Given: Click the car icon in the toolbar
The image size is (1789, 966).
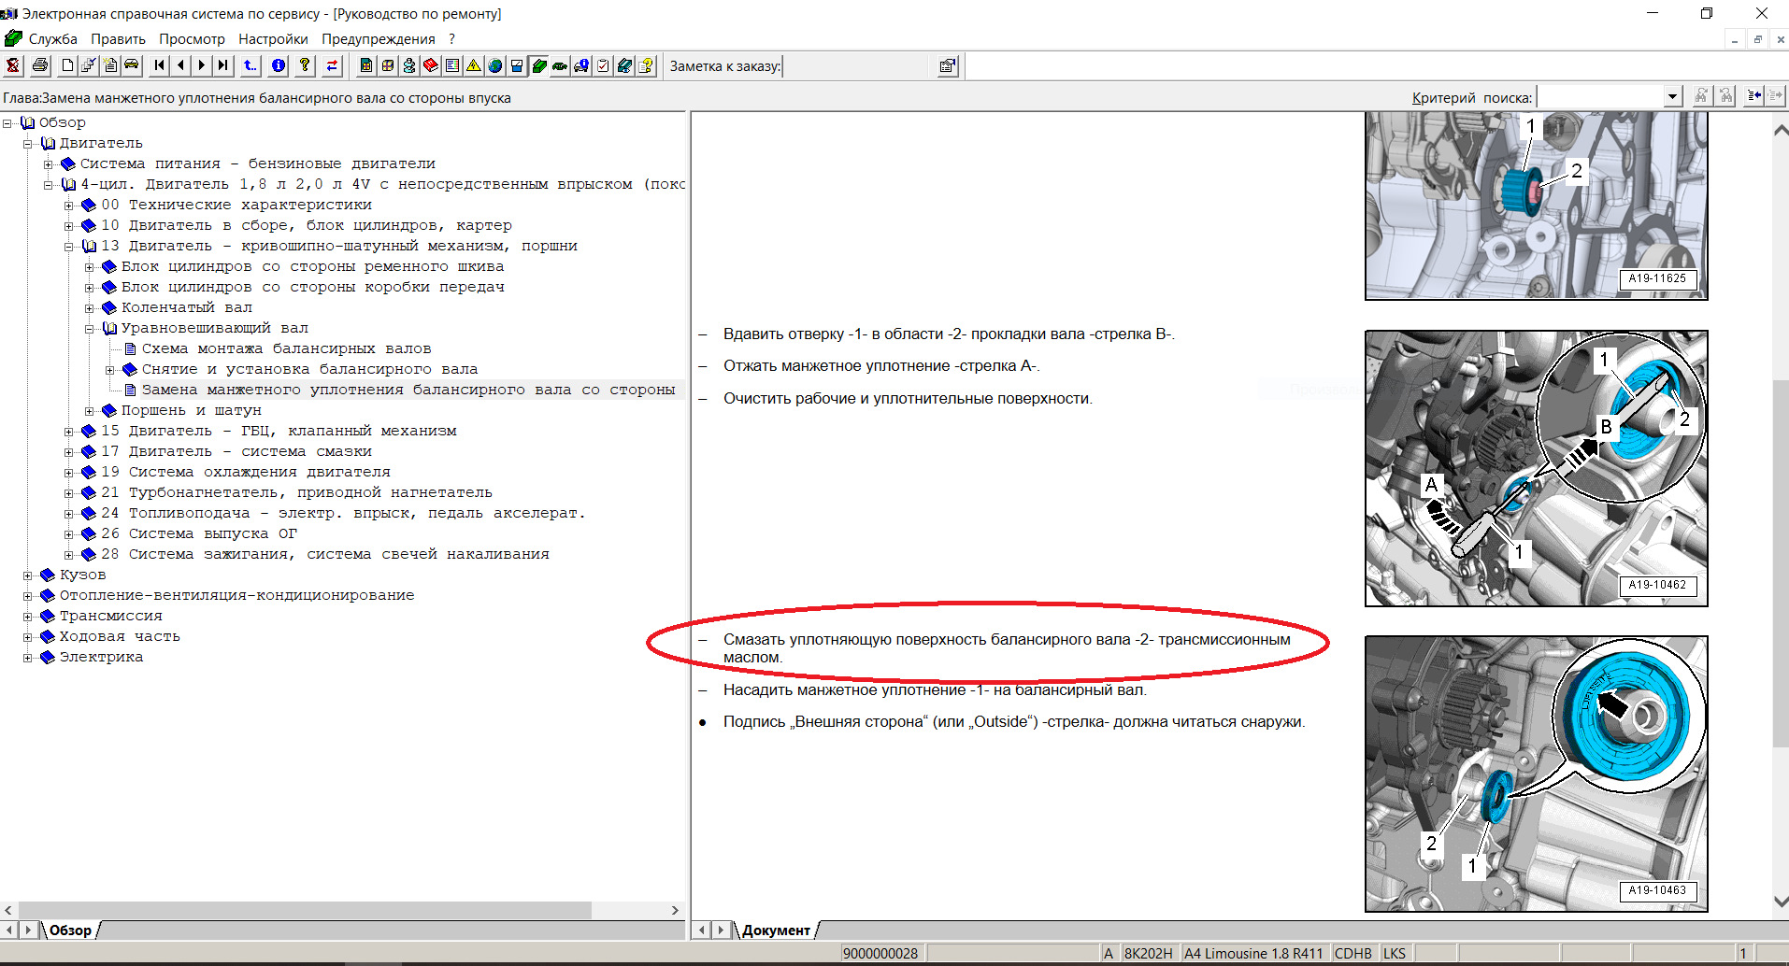Looking at the screenshot, I should tap(132, 65).
